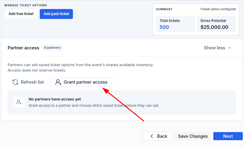Open the Grant partner access dialog

point(81,82)
